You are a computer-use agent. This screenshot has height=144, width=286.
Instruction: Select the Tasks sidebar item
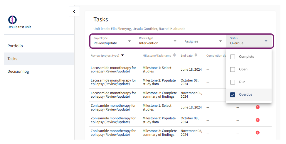tap(13, 59)
